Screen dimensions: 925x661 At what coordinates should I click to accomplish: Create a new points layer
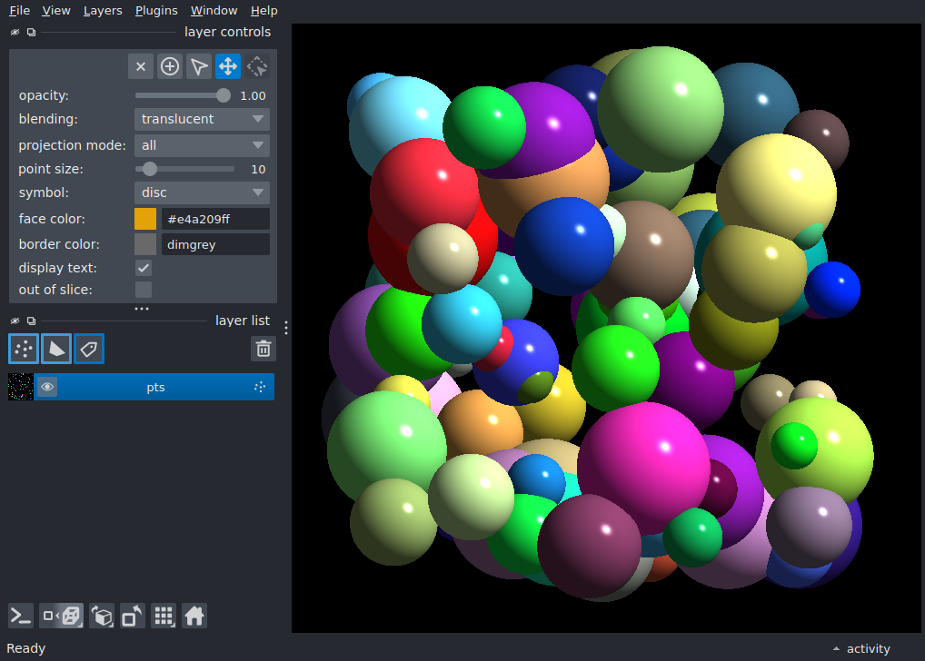coord(24,349)
